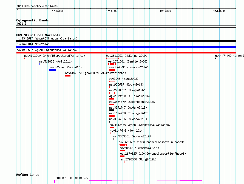244x184 pixels.
Task: Click the nsv4342697 gnomAD variant label
Action: [47, 38]
